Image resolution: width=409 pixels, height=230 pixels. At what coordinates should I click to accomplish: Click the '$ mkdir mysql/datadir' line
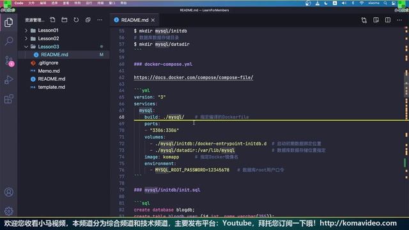[x=162, y=44]
